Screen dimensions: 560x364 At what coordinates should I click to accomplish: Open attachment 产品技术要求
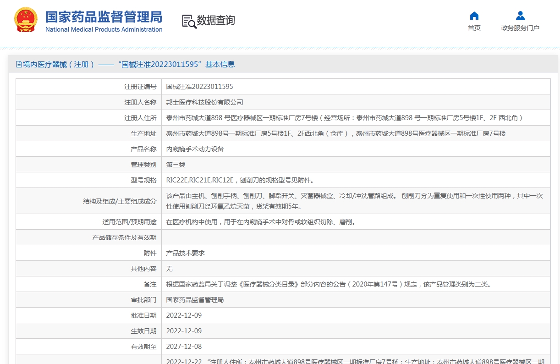pyautogui.click(x=185, y=253)
